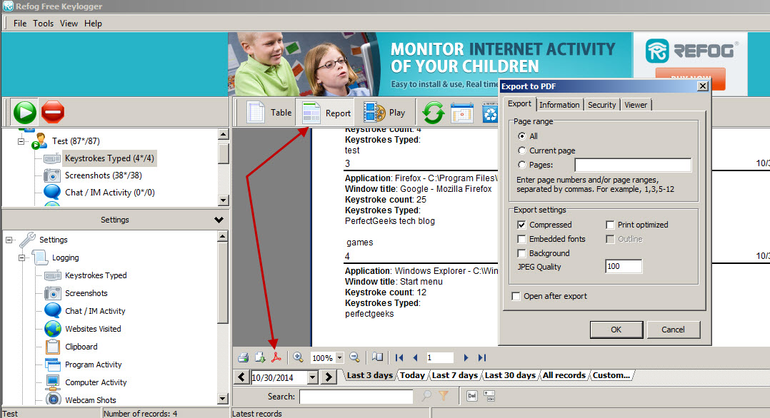Open the calendar icon in toolbar
The height and width of the screenshot is (418, 770).
point(462,113)
